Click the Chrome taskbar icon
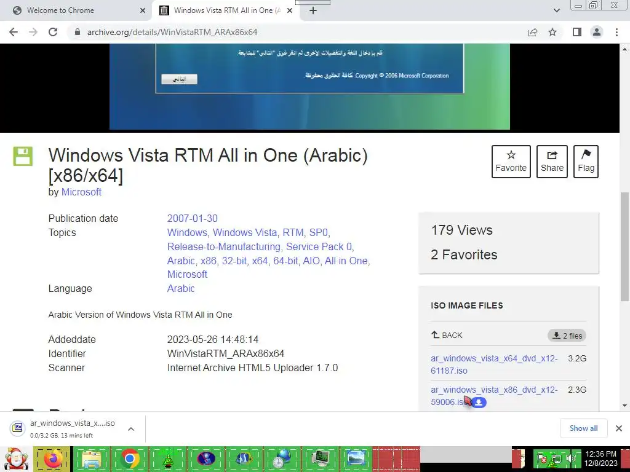This screenshot has height=472, width=630. 129,459
